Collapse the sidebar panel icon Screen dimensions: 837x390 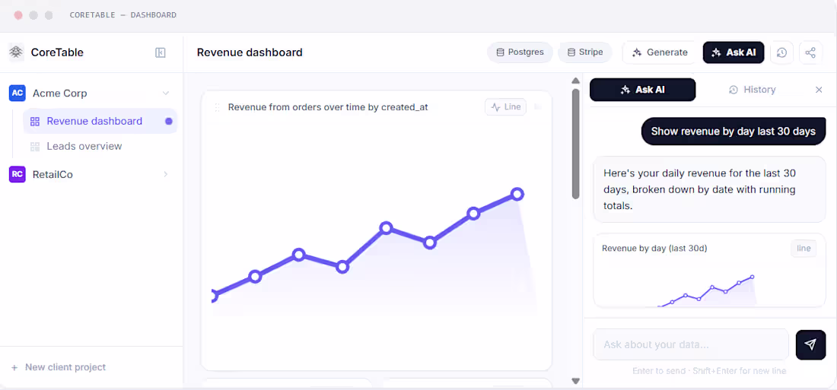click(160, 52)
